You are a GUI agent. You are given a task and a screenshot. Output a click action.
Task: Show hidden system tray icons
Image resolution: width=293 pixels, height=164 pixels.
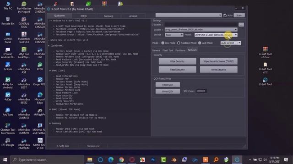[250, 160]
